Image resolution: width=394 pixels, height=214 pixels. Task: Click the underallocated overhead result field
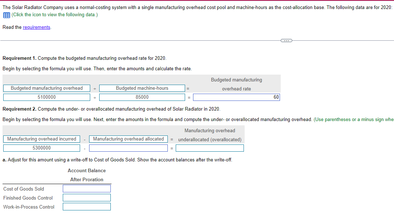click(x=210, y=148)
